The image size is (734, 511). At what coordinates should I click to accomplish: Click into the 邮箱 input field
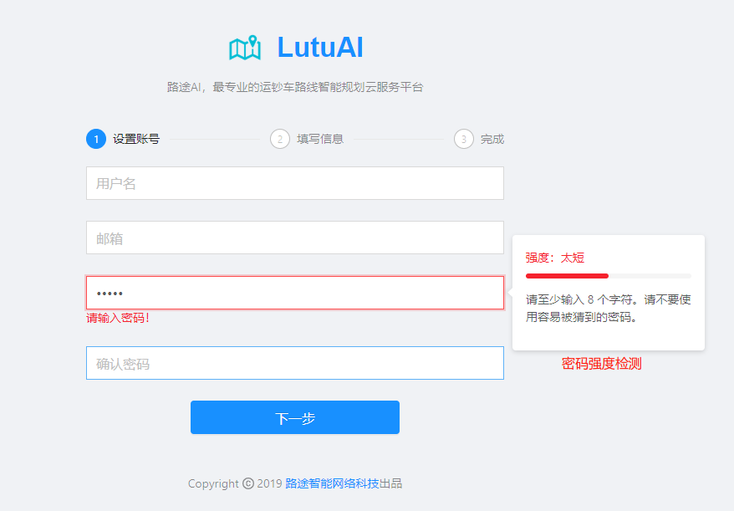coord(294,238)
